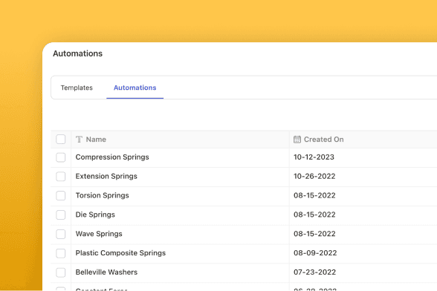Screen dimensions: 437x291
Task: Mark the Plastic Composite Springs checkbox
Action: [x=61, y=253]
